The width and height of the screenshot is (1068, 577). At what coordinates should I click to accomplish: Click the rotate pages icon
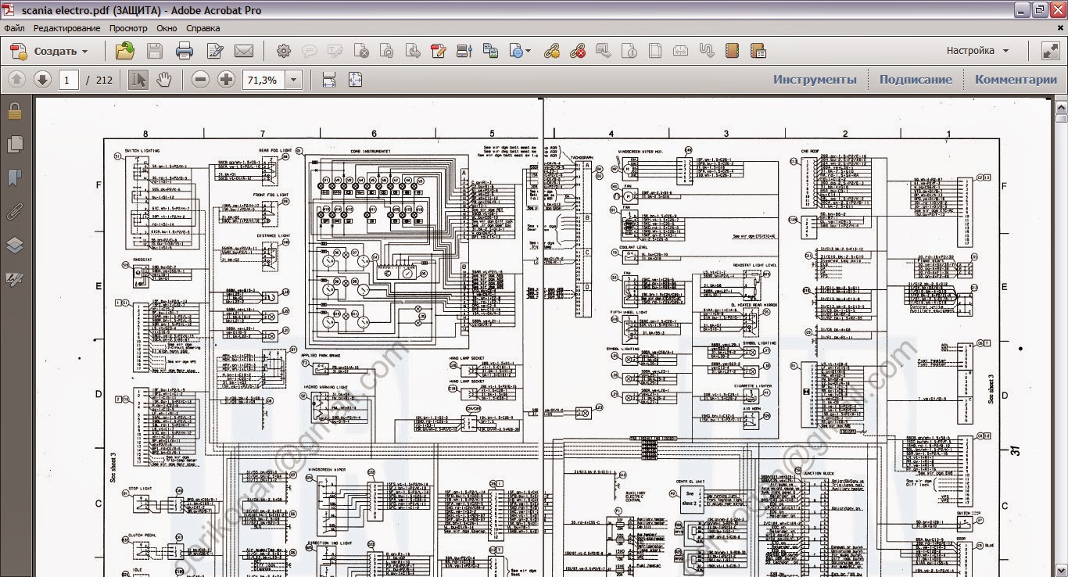[x=387, y=51]
